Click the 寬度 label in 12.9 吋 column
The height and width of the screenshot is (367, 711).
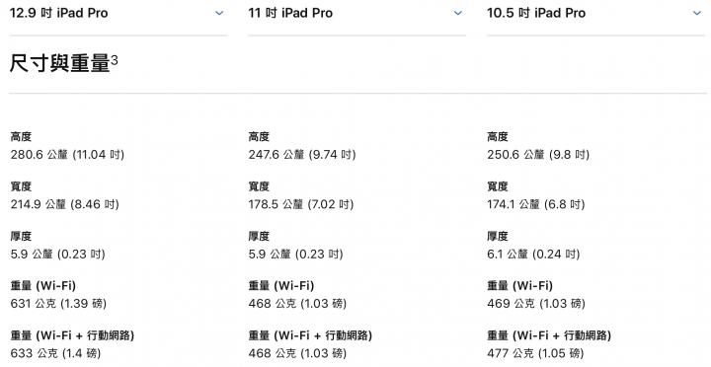21,186
